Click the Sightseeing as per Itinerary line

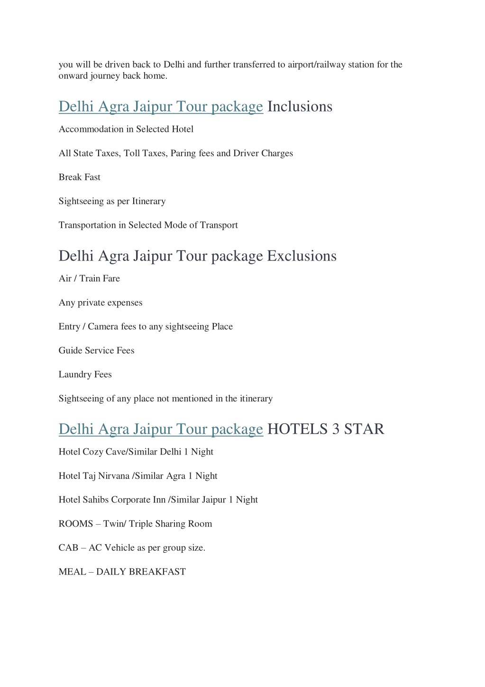[112, 201]
